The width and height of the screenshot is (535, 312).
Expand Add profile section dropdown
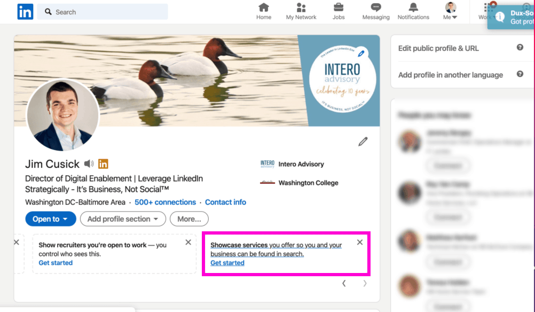(123, 219)
